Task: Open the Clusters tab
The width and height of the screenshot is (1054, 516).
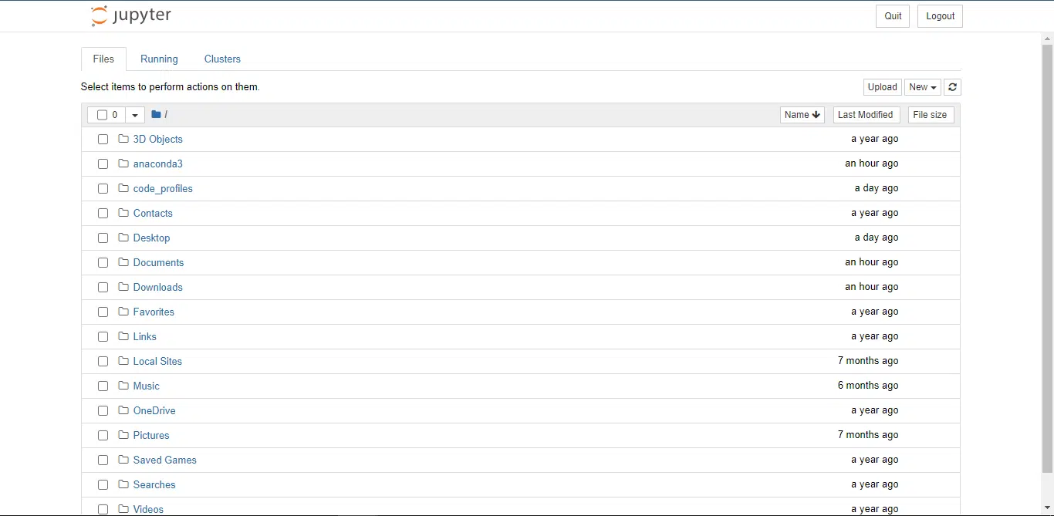Action: click(222, 59)
